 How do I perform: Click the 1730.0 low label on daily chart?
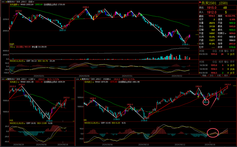pyautogui.click(x=185, y=44)
